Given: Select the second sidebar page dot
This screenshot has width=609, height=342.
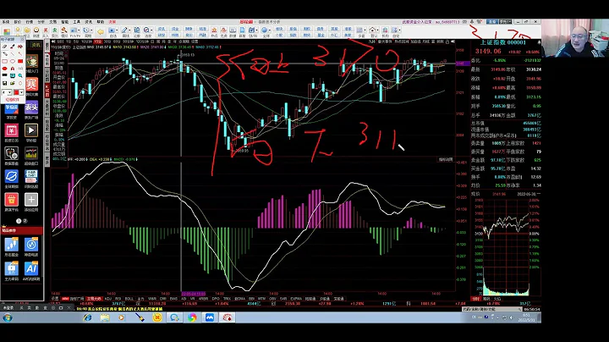Looking at the screenshot, I should 25,221.
